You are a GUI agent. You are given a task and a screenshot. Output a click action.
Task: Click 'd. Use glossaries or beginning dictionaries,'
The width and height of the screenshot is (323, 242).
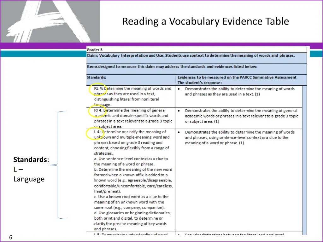(132, 213)
